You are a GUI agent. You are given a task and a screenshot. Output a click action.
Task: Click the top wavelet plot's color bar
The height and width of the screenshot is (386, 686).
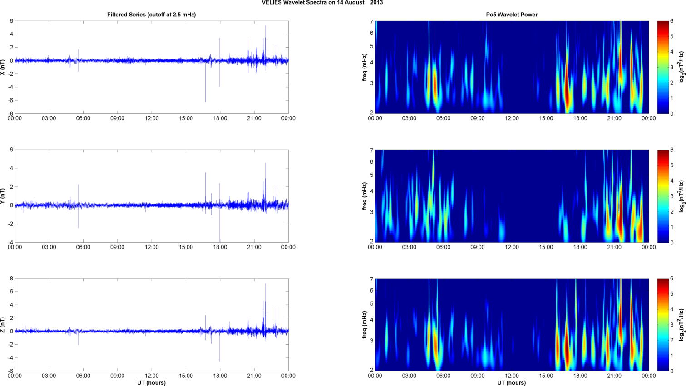pos(663,67)
